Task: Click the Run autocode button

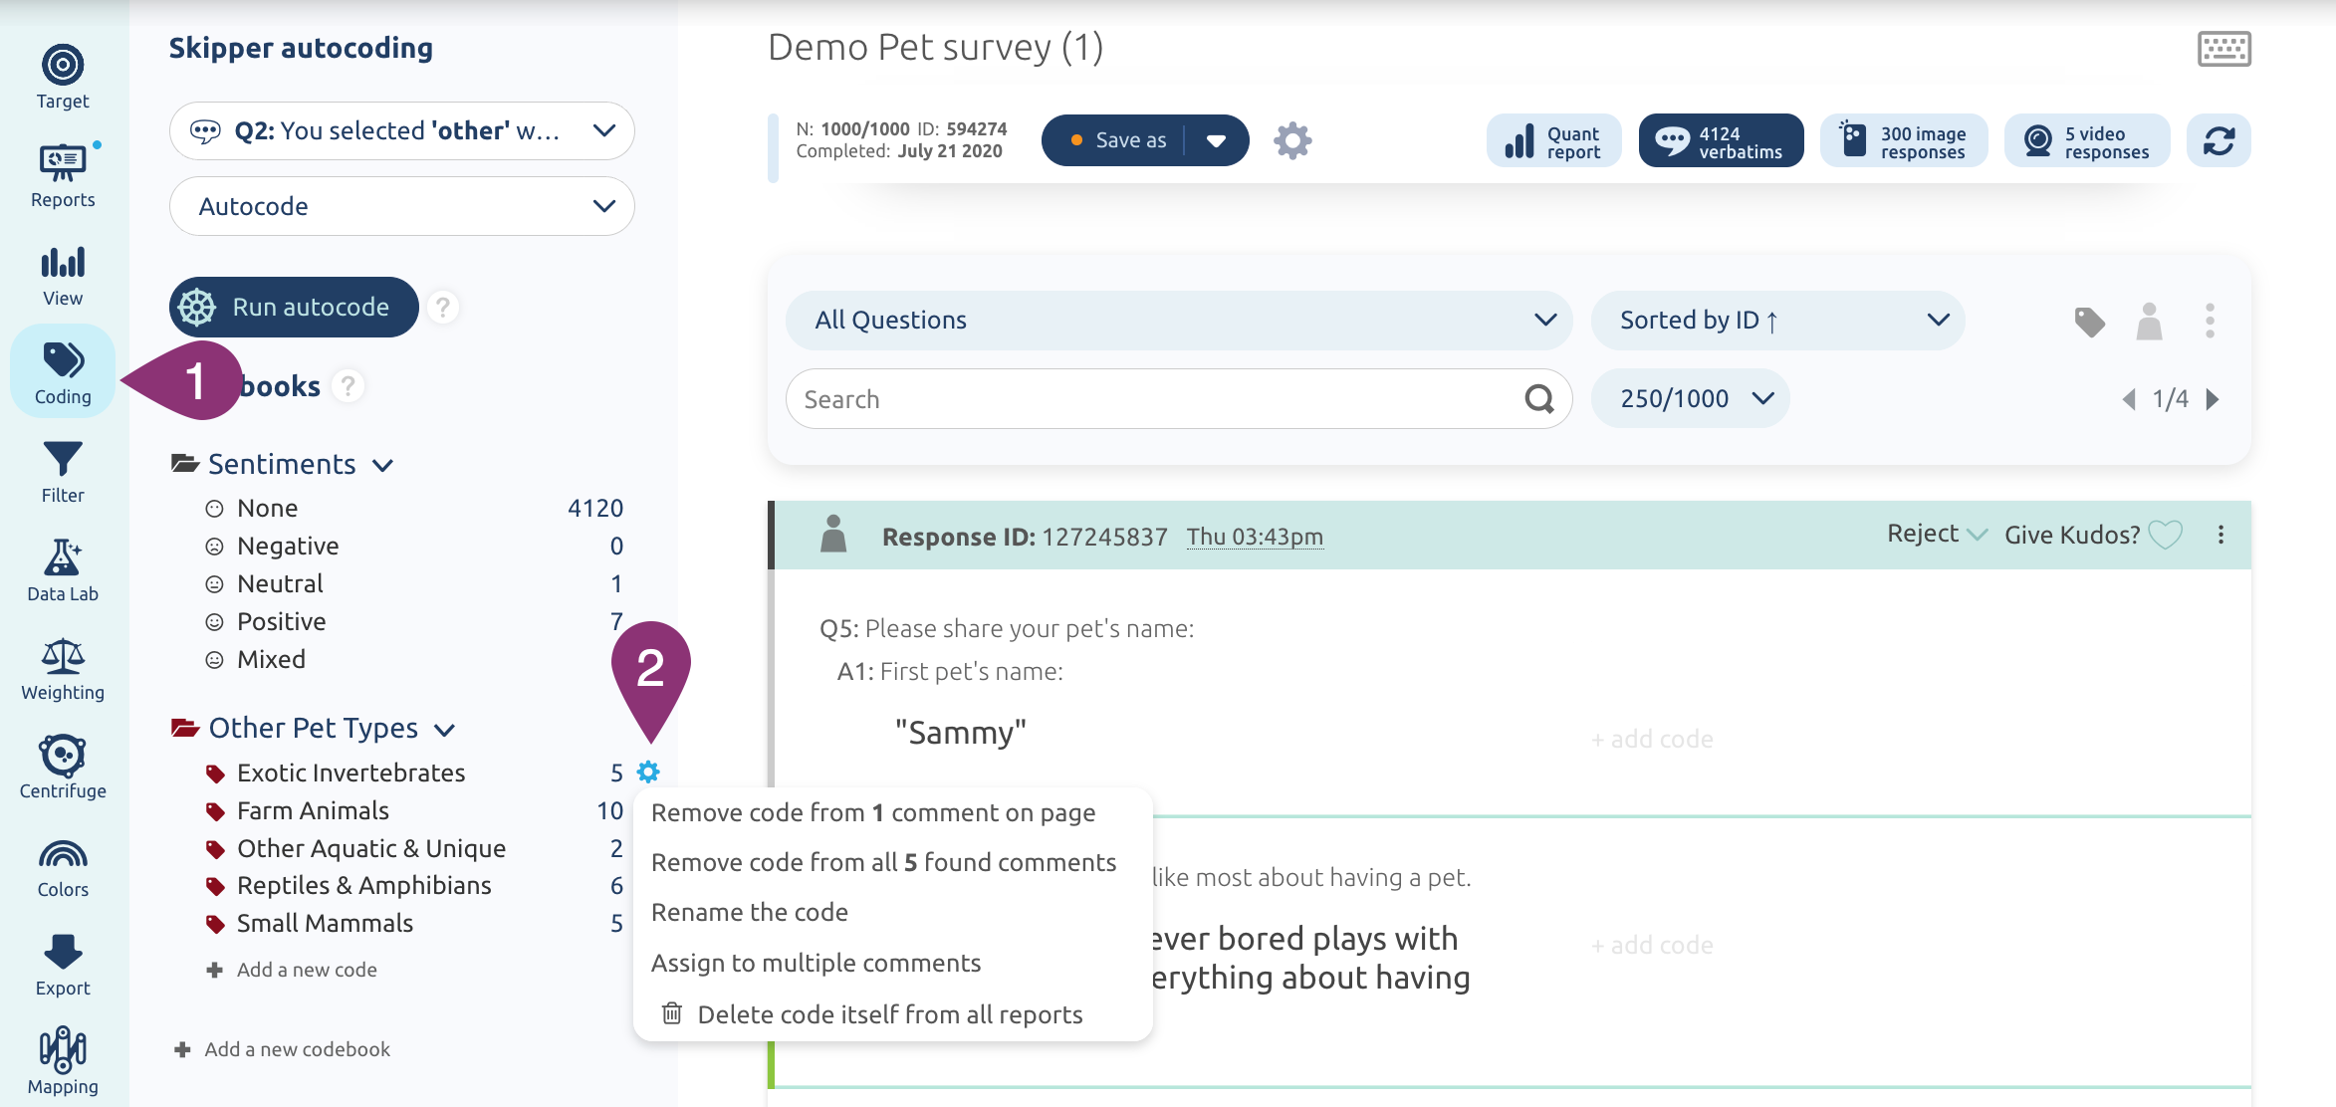Action: [x=294, y=307]
